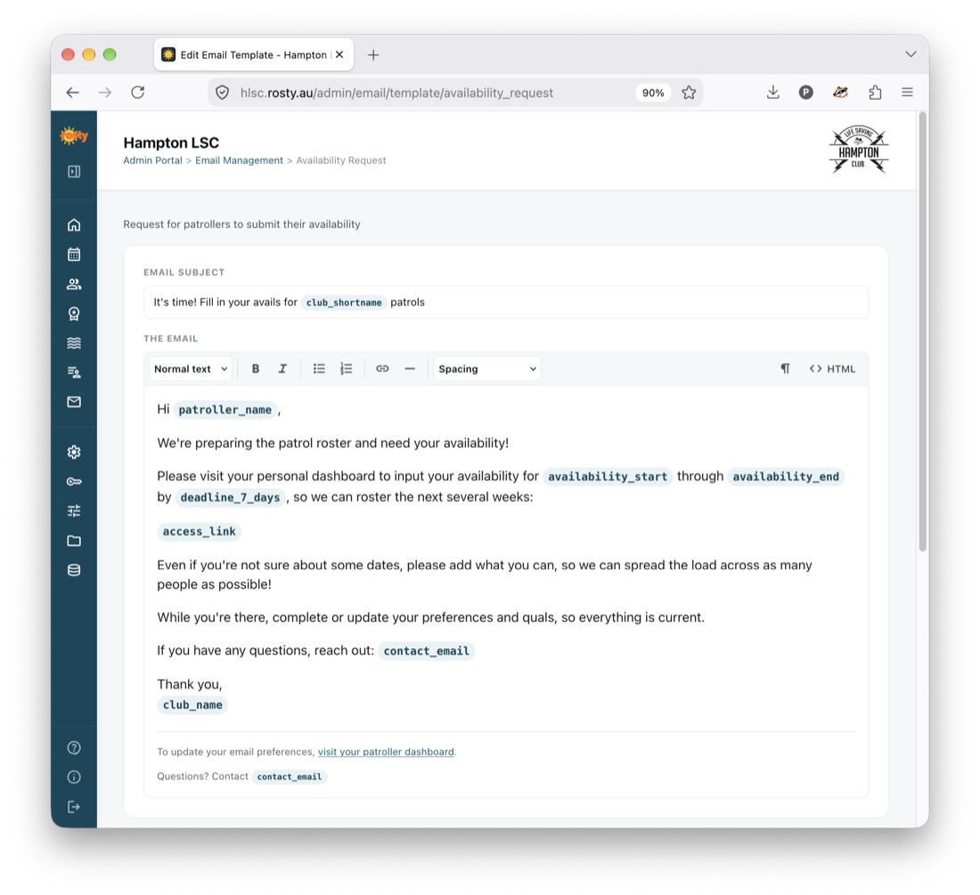The height and width of the screenshot is (895, 980).
Task: Open the folder icon in sidebar
Action: tap(74, 541)
